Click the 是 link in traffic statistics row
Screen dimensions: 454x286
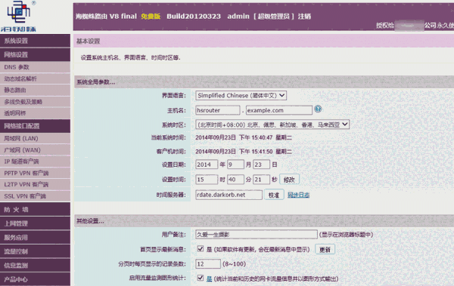pyautogui.click(x=210, y=278)
